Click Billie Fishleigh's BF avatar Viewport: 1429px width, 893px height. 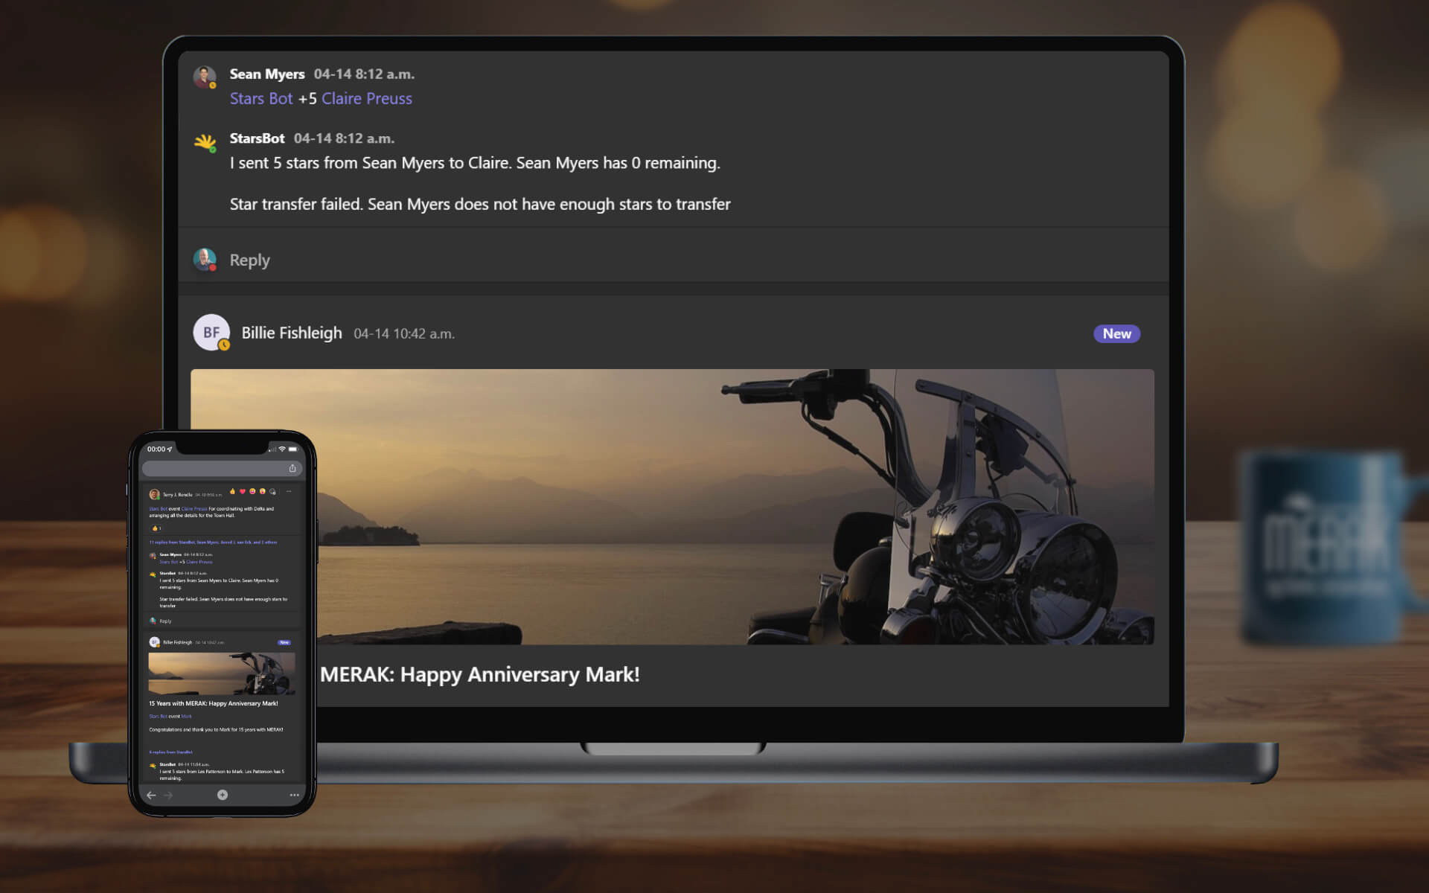coord(211,332)
